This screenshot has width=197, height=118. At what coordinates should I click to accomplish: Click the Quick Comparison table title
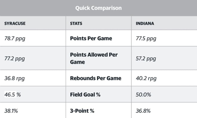[x=98, y=8]
